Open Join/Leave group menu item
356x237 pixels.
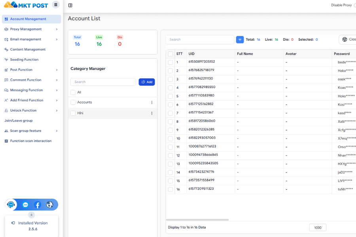click(32, 120)
